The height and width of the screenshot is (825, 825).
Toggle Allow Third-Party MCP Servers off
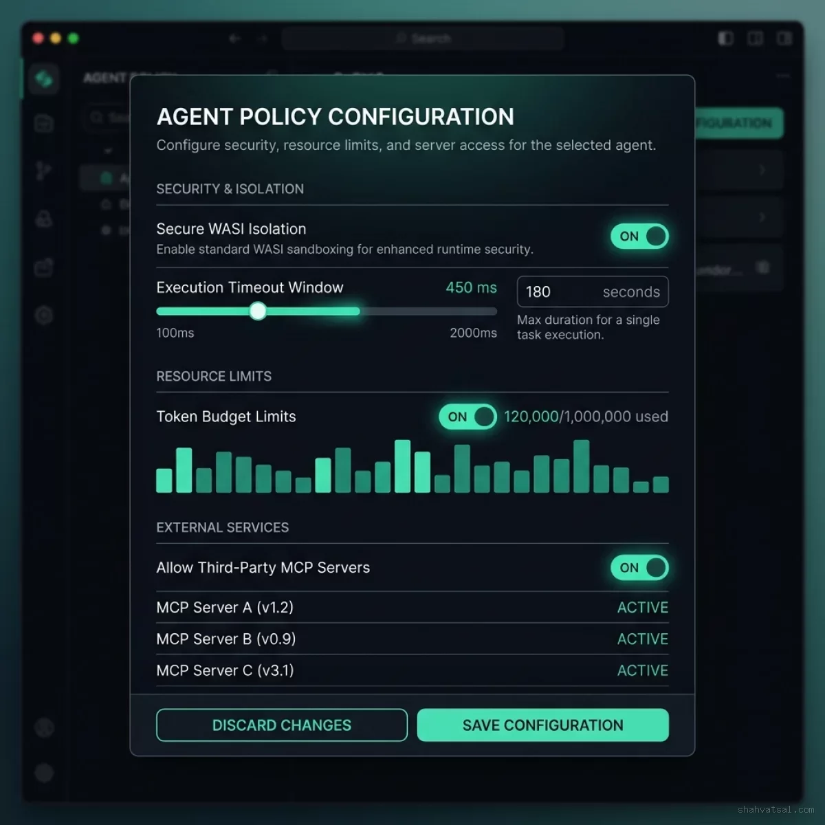point(639,568)
